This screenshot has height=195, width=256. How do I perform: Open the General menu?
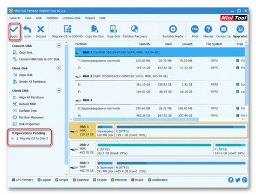pyautogui.click(x=15, y=18)
